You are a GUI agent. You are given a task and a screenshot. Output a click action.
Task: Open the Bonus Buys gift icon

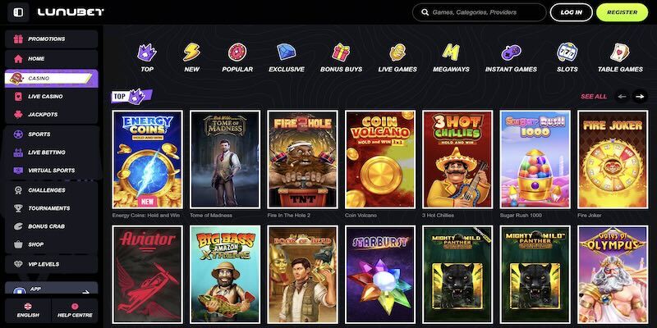pos(341,52)
